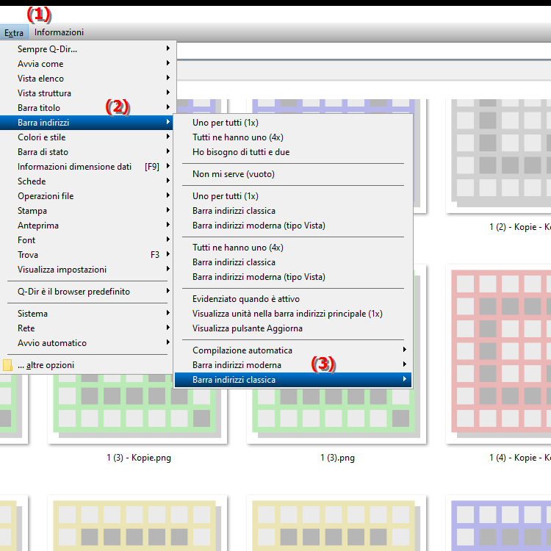Screen dimensions: 551x551
Task: Select red thumbnail 1 (4) - Kopie
Action: click(499, 354)
